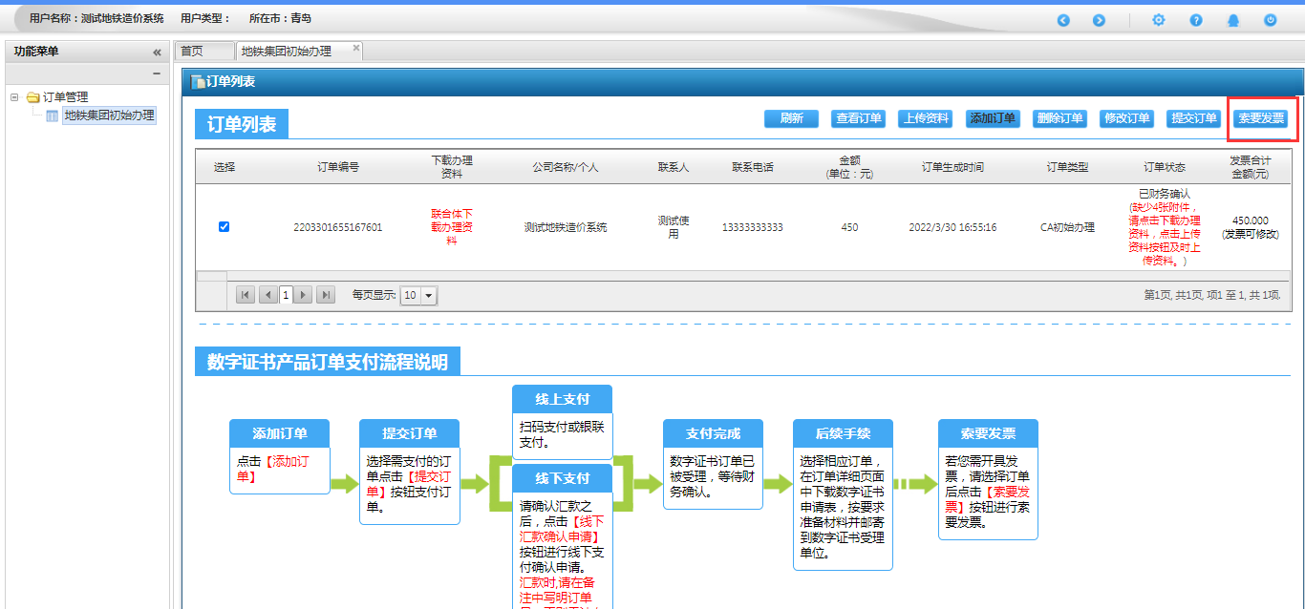
Task: Click the 联合体下载办理资料 download link
Action: point(451,227)
